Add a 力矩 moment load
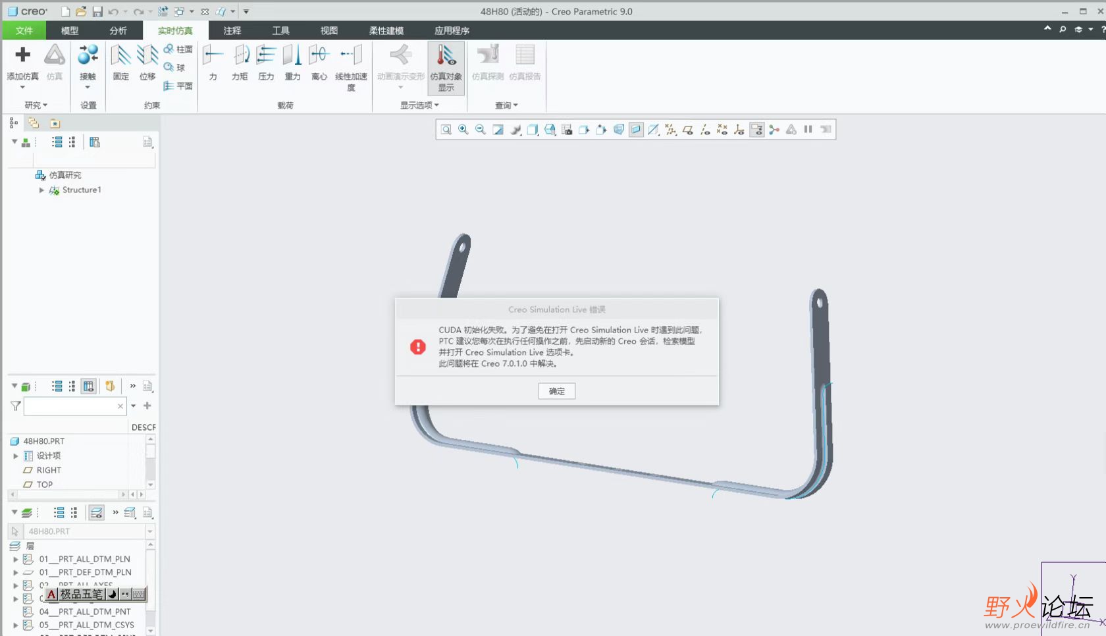1106x636 pixels. tap(240, 62)
